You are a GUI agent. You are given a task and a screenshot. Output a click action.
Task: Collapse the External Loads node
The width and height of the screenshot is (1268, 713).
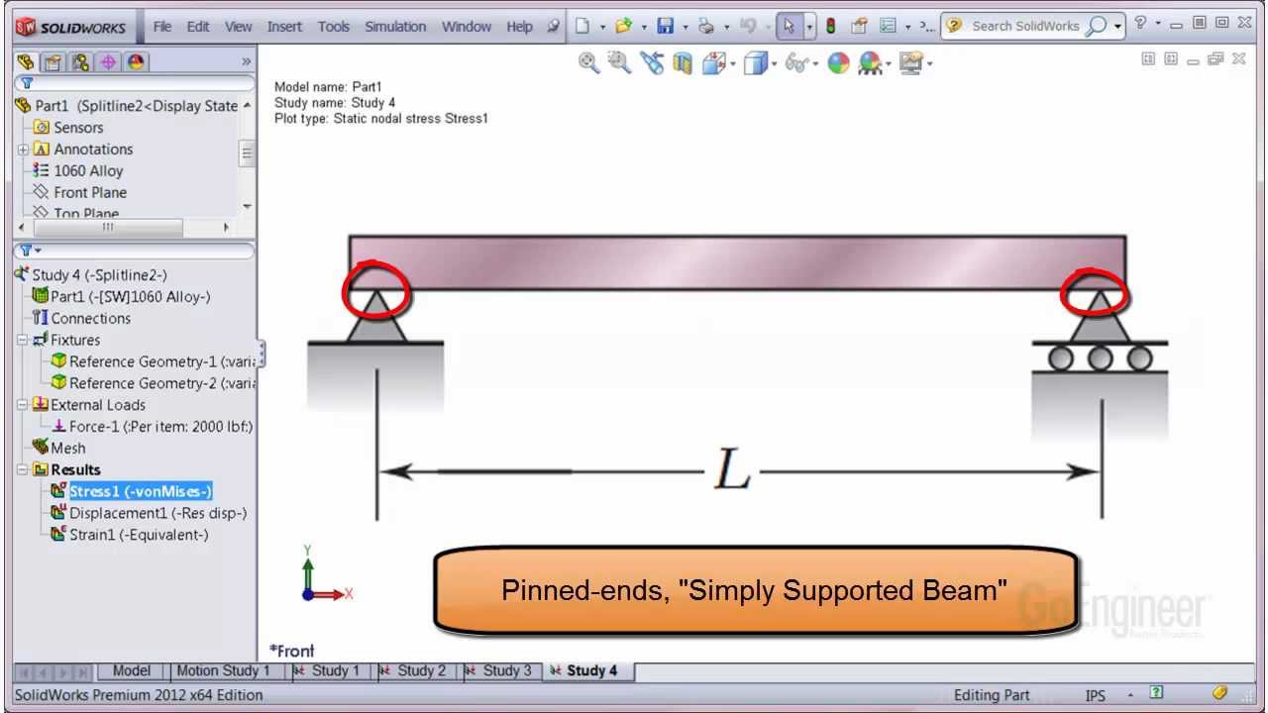point(23,405)
